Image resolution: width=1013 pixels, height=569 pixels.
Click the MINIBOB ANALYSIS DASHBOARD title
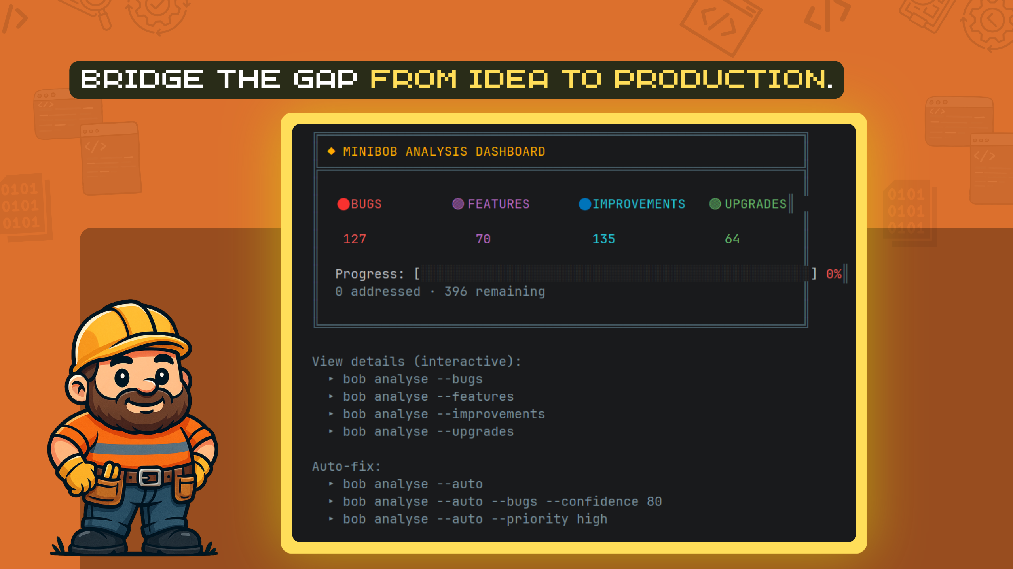tap(444, 151)
